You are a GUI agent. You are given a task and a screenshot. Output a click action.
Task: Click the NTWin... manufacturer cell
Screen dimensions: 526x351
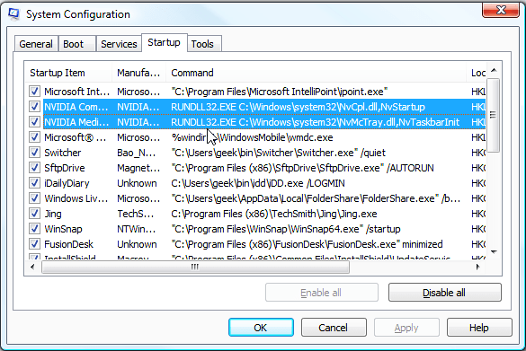pos(136,229)
